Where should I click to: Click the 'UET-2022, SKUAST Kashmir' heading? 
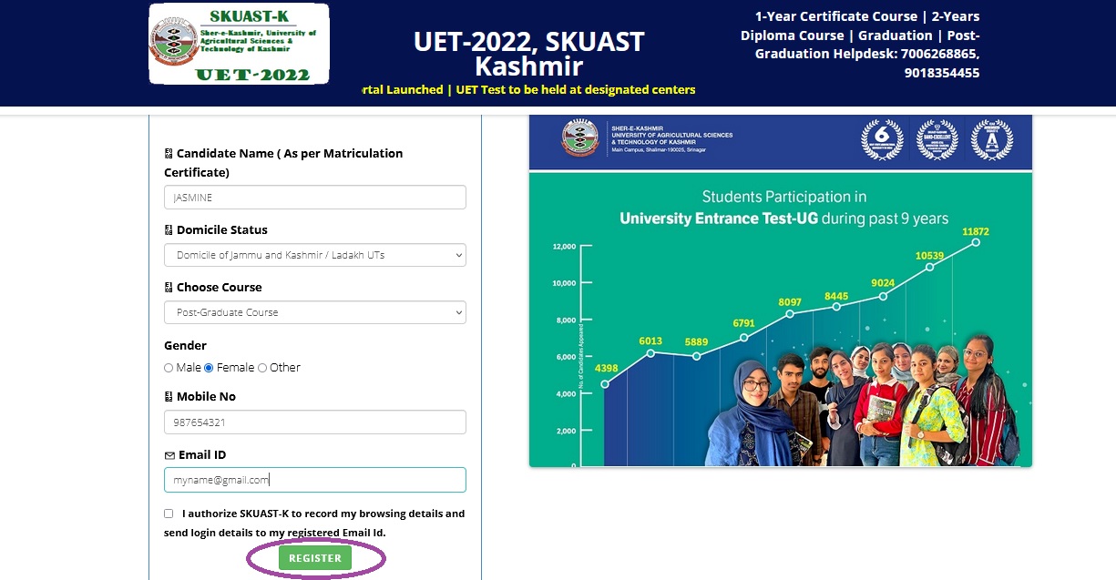[529, 54]
